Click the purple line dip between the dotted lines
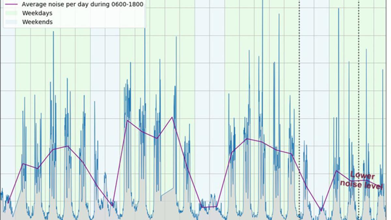391x220 pixels. pyautogui.click(x=321, y=210)
